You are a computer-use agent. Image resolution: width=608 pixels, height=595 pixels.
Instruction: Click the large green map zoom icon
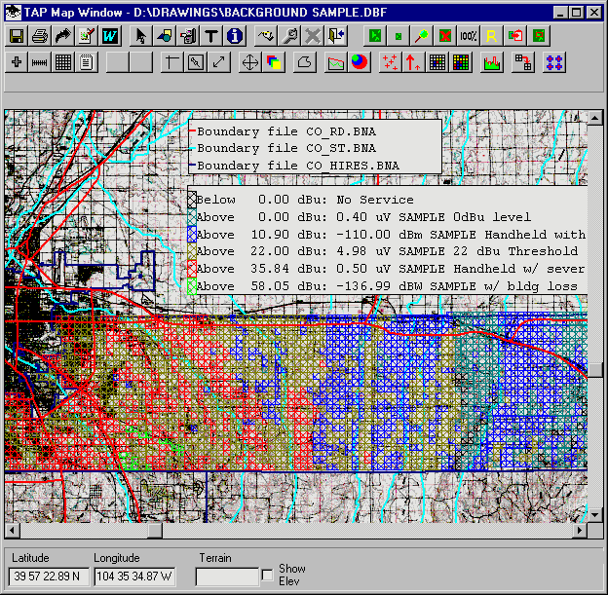(375, 36)
